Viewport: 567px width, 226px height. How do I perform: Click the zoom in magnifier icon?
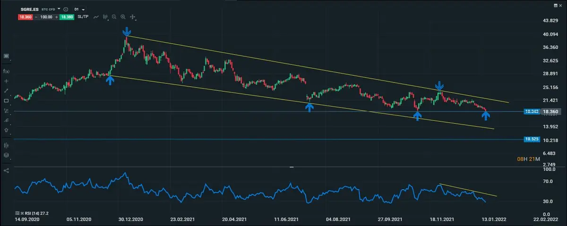click(123, 17)
